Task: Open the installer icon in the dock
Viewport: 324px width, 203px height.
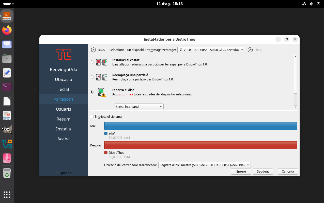Action: pyautogui.click(x=7, y=16)
